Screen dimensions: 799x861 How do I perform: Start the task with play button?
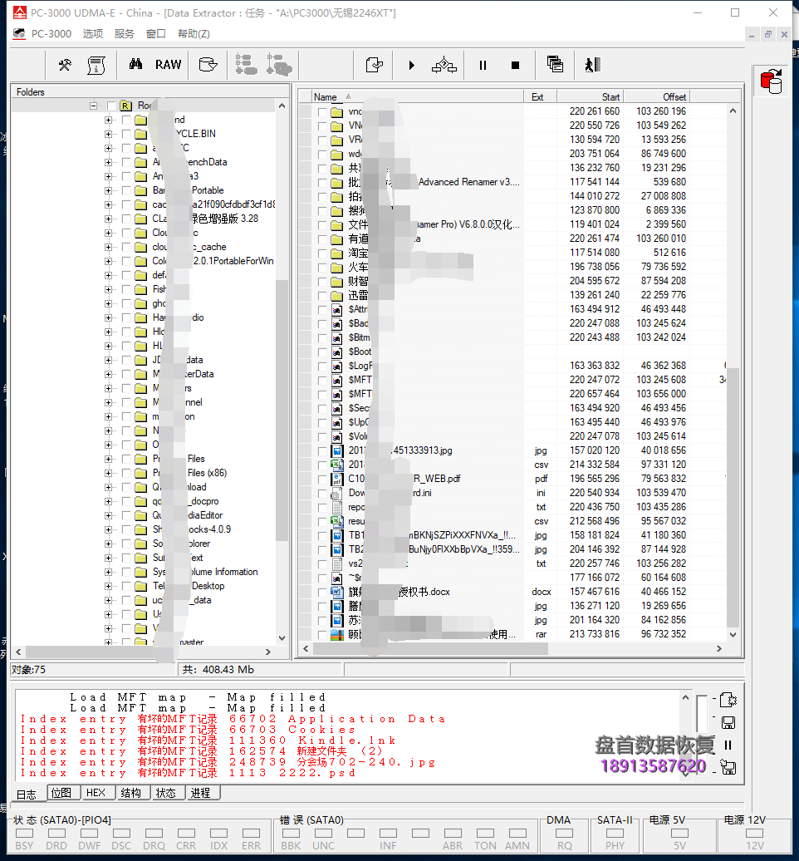412,66
